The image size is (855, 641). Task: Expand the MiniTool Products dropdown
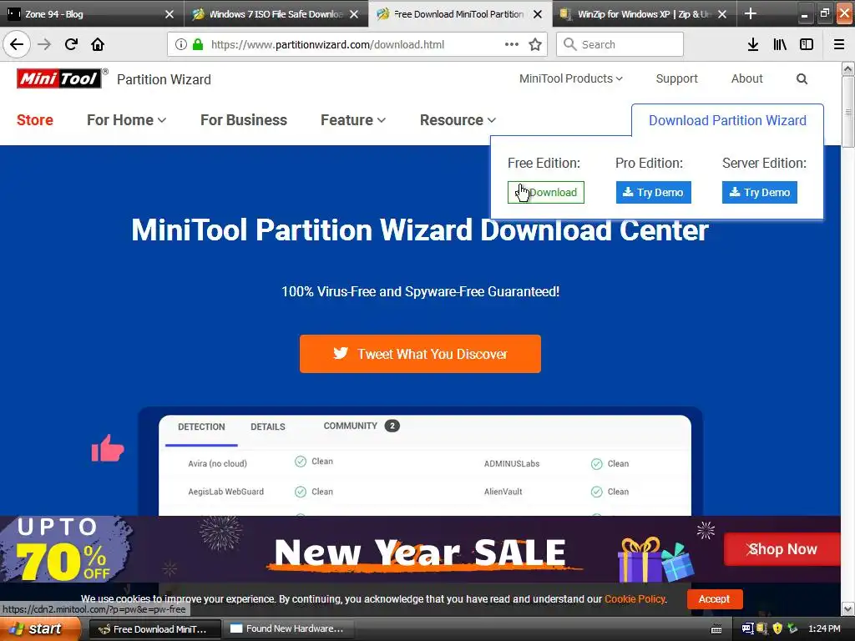tap(570, 78)
